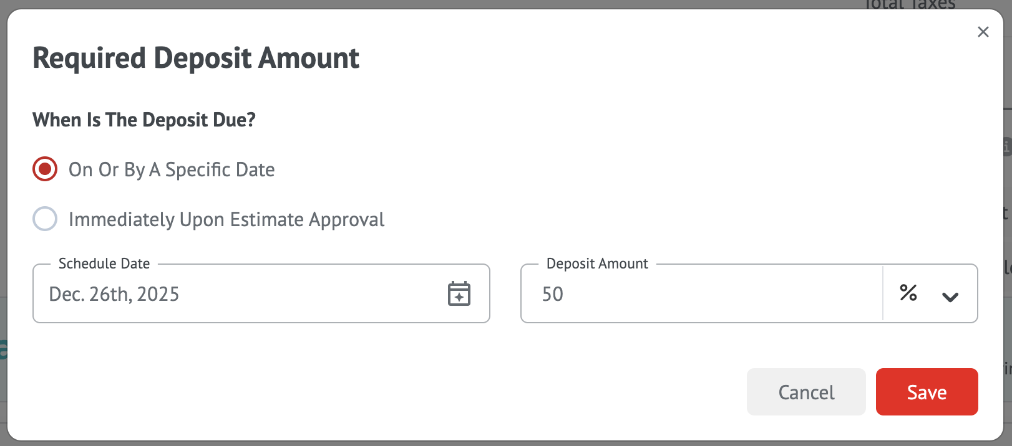
Task: Click the "Immediately Upon Estimate Approval" label text
Action: click(x=226, y=219)
